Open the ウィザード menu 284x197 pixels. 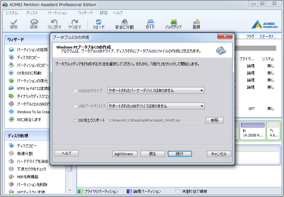(85, 13)
